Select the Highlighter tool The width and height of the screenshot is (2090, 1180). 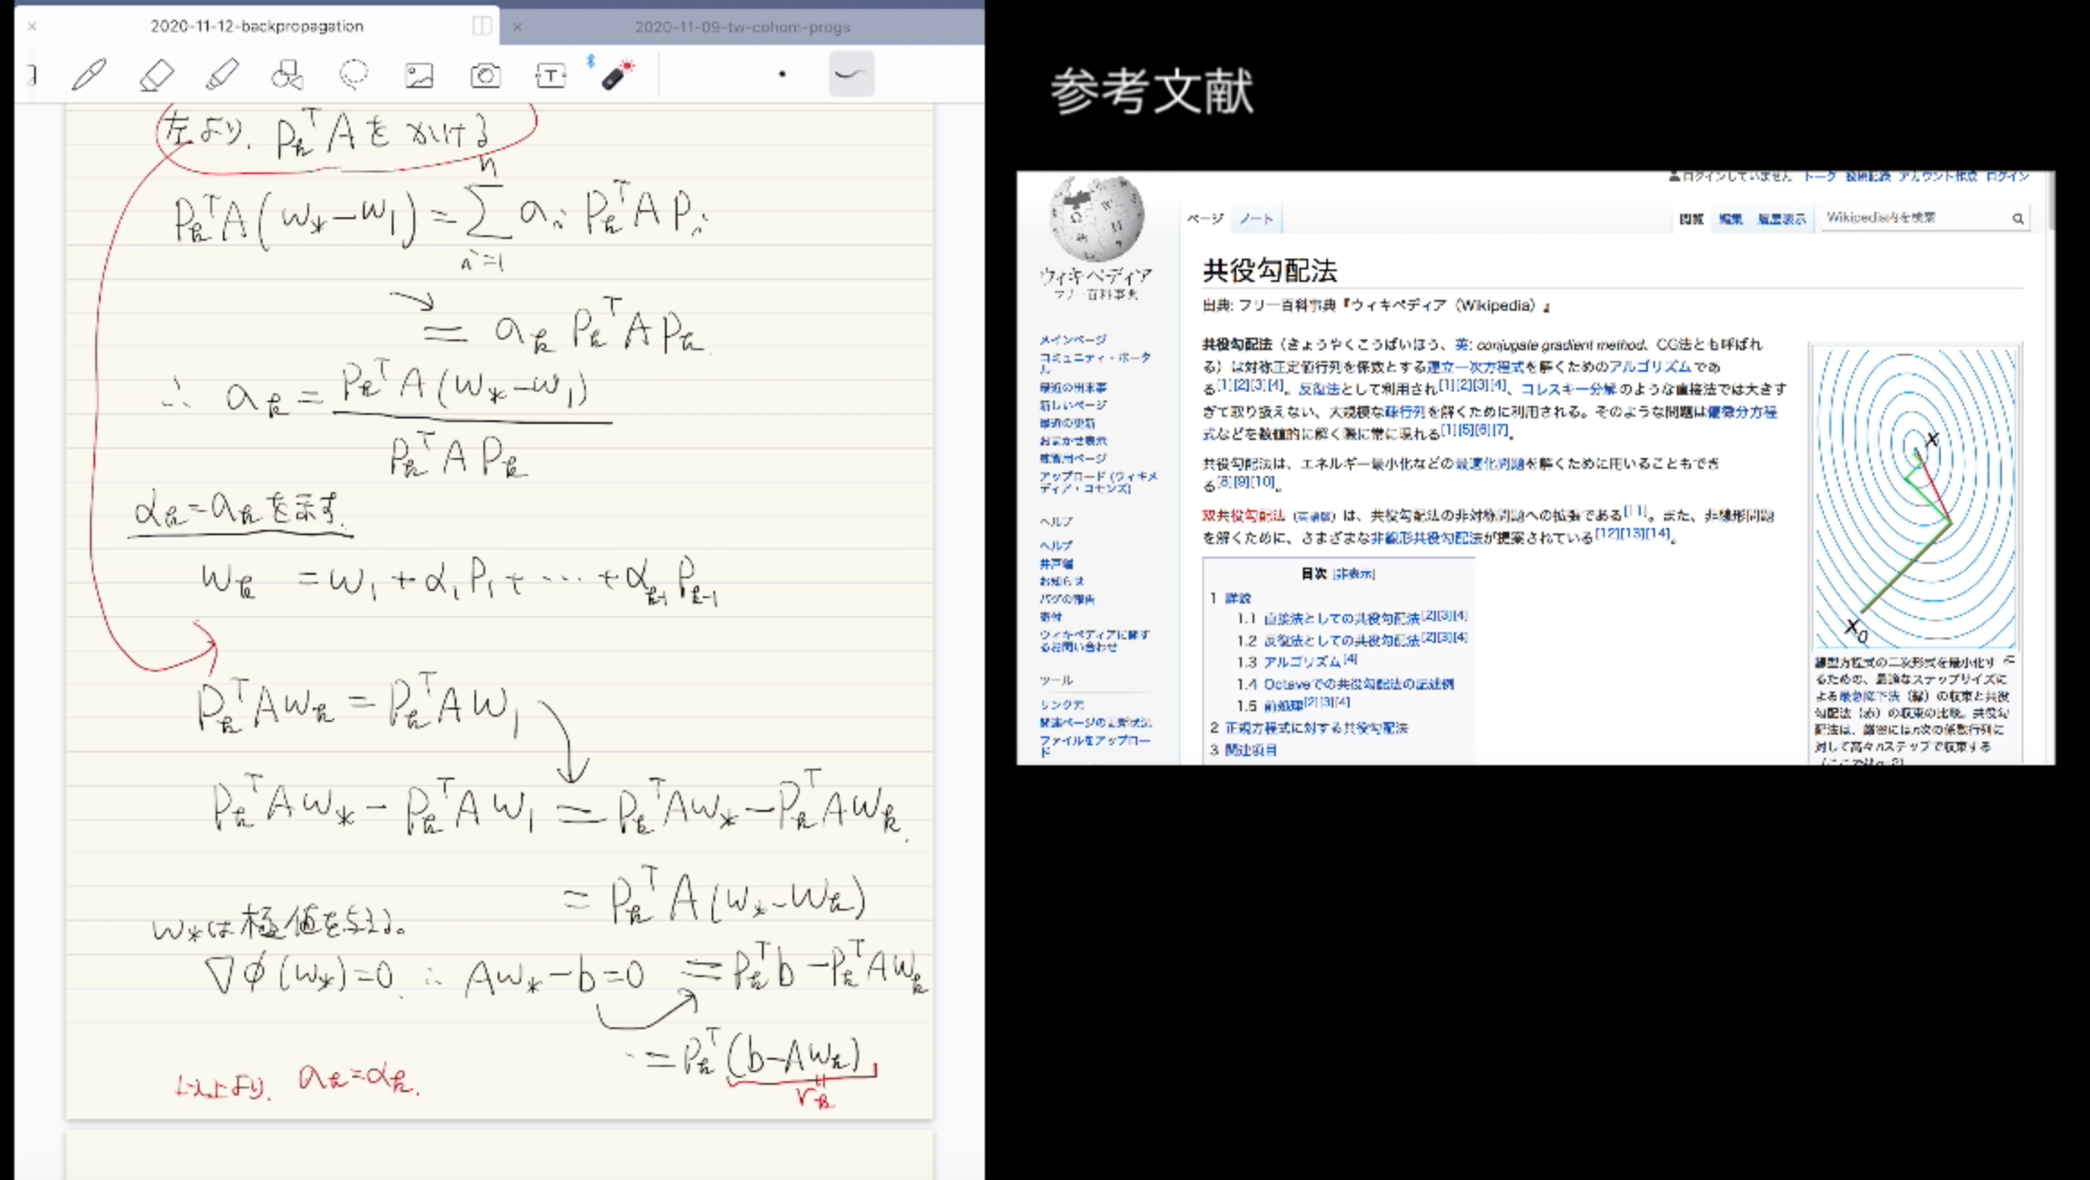click(x=222, y=75)
